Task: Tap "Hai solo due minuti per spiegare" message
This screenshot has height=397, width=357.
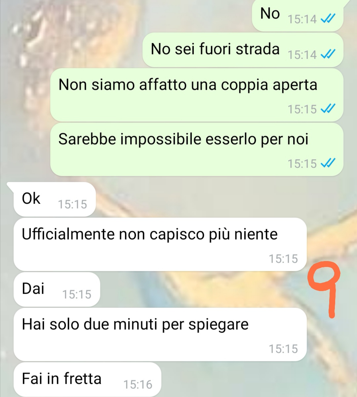Action: pyautogui.click(x=160, y=335)
